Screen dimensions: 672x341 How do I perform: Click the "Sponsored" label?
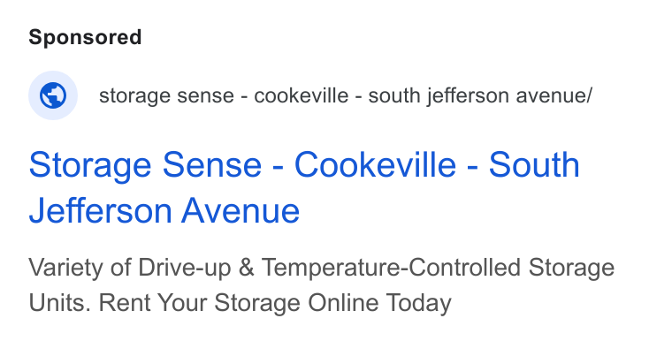(x=85, y=37)
